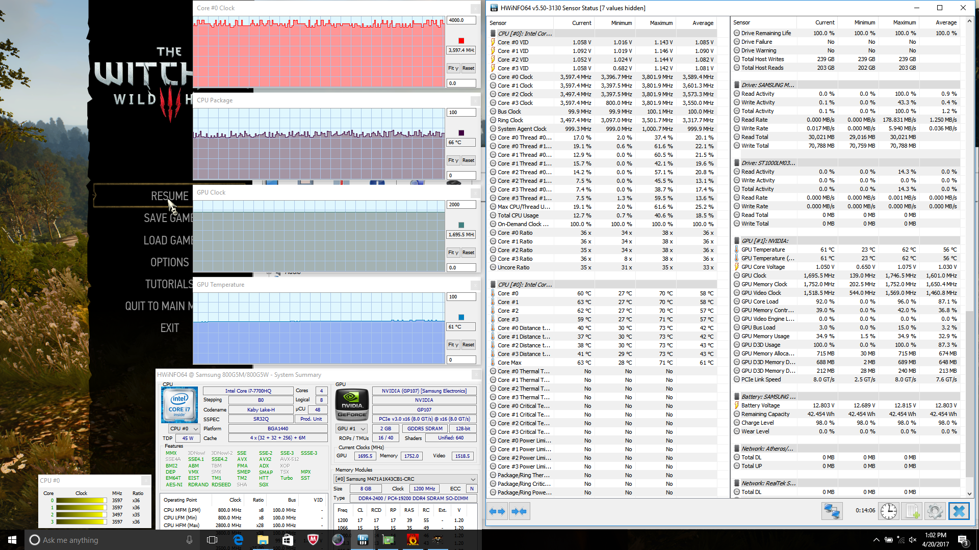Start logging with the document-plus icon
This screenshot has width=979, height=550.
(x=912, y=511)
